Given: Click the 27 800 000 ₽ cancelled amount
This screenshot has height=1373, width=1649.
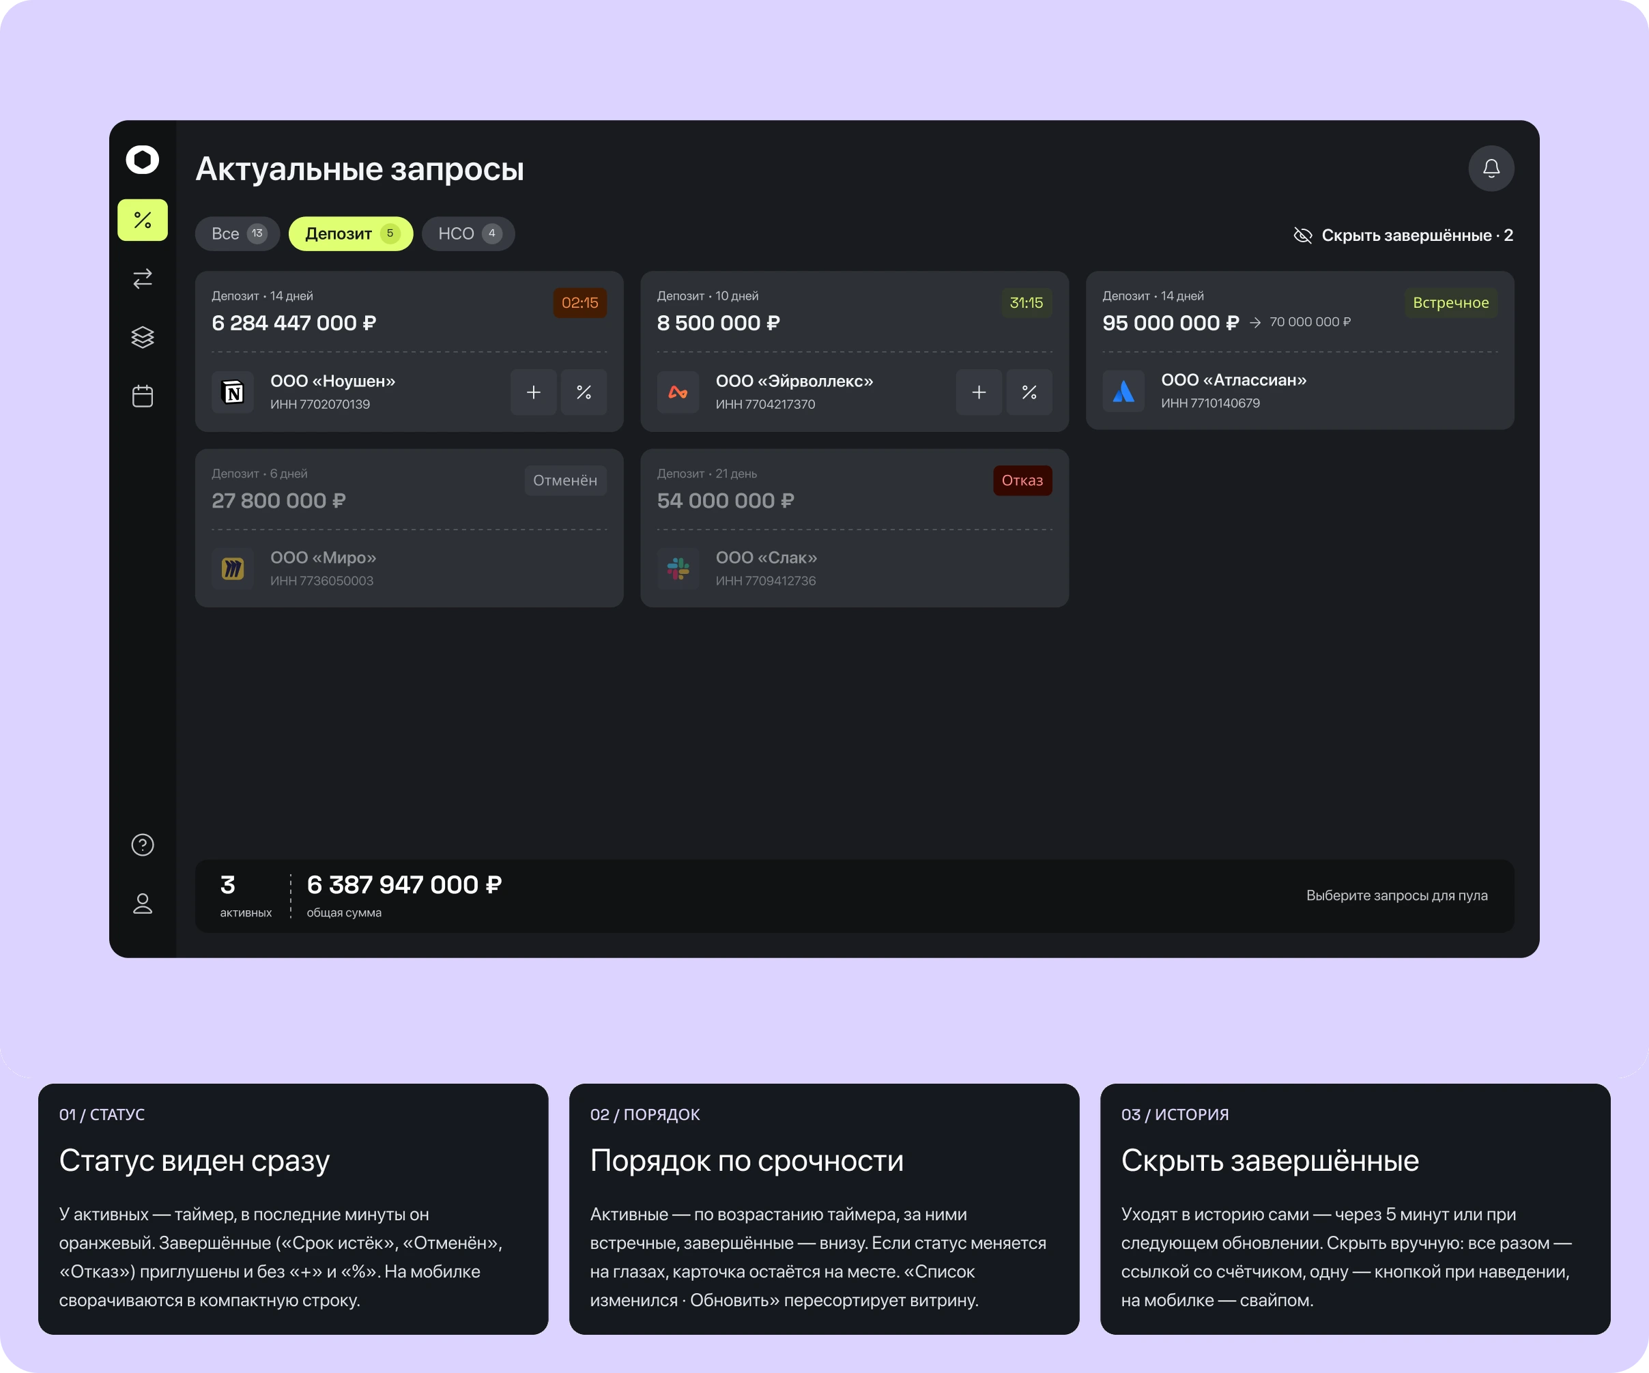Looking at the screenshot, I should [278, 501].
